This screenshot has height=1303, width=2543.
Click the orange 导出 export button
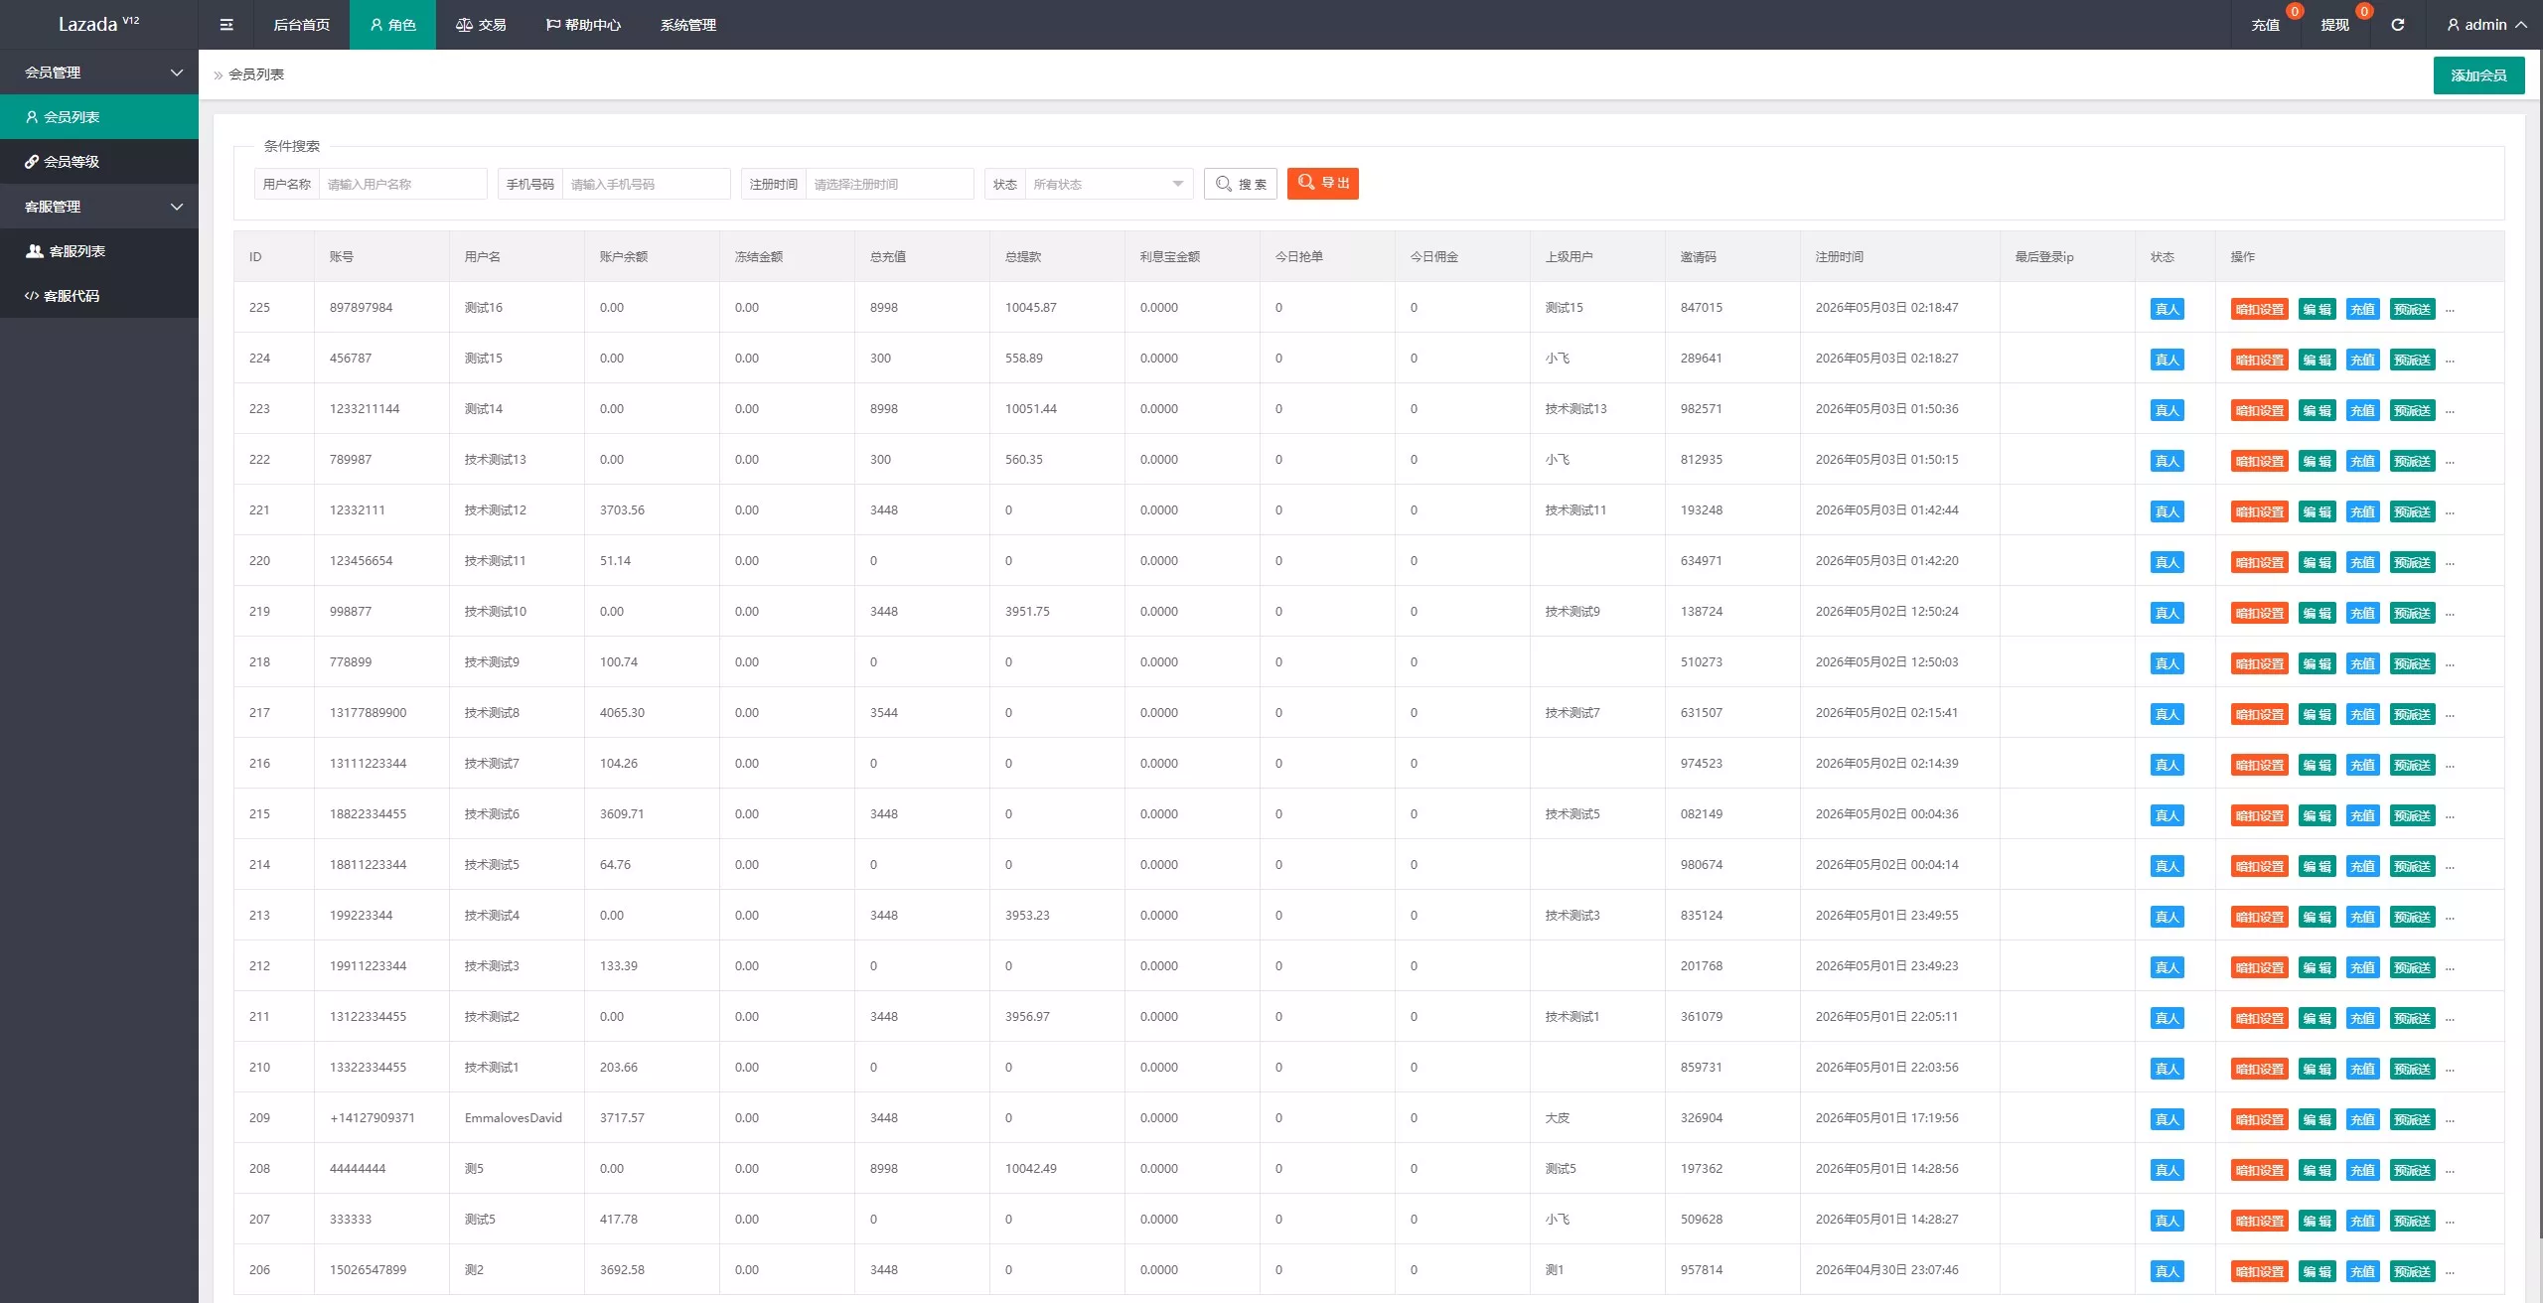(x=1323, y=183)
